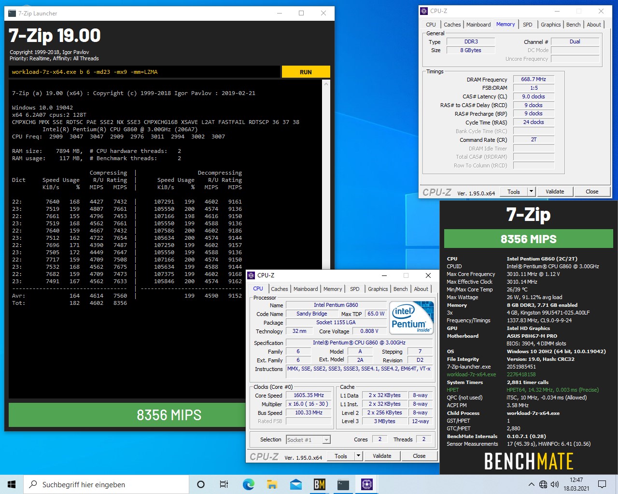
Task: Select Graphics tab in Memory CPU-Z window
Action: [x=551, y=25]
